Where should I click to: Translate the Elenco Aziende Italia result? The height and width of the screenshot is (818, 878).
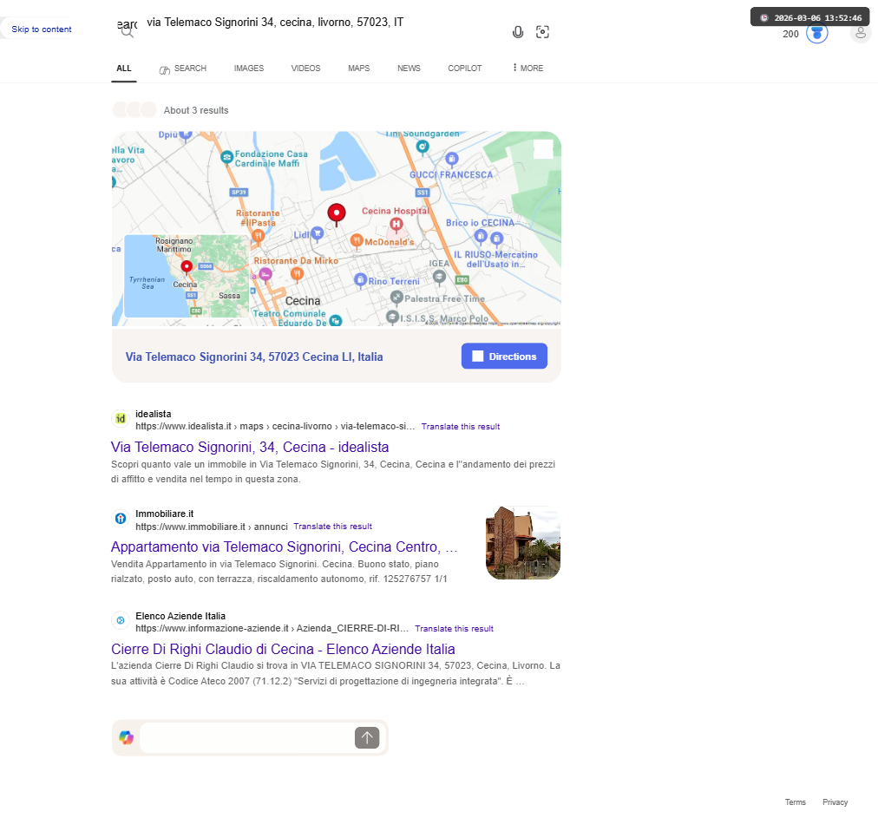454,629
